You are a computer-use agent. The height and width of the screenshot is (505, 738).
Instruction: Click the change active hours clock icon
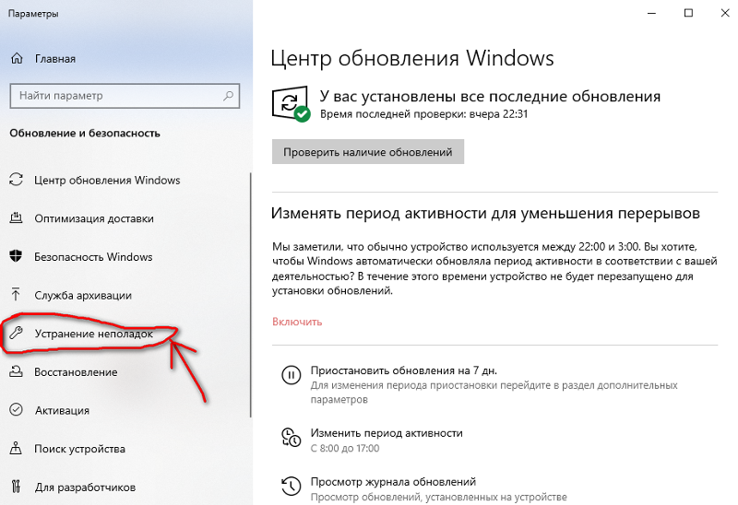291,438
